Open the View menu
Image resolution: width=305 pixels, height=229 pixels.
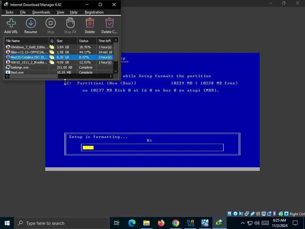coord(60,12)
